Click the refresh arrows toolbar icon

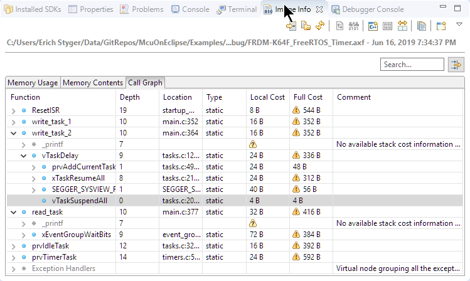321,26
